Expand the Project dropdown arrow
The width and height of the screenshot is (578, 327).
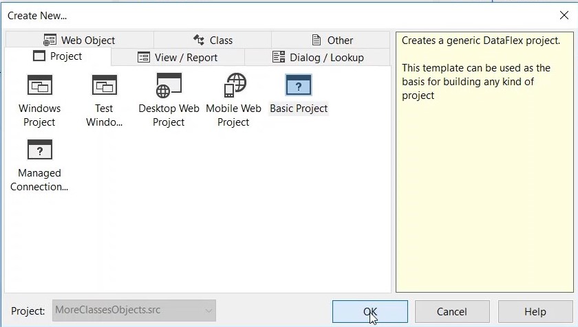point(208,311)
